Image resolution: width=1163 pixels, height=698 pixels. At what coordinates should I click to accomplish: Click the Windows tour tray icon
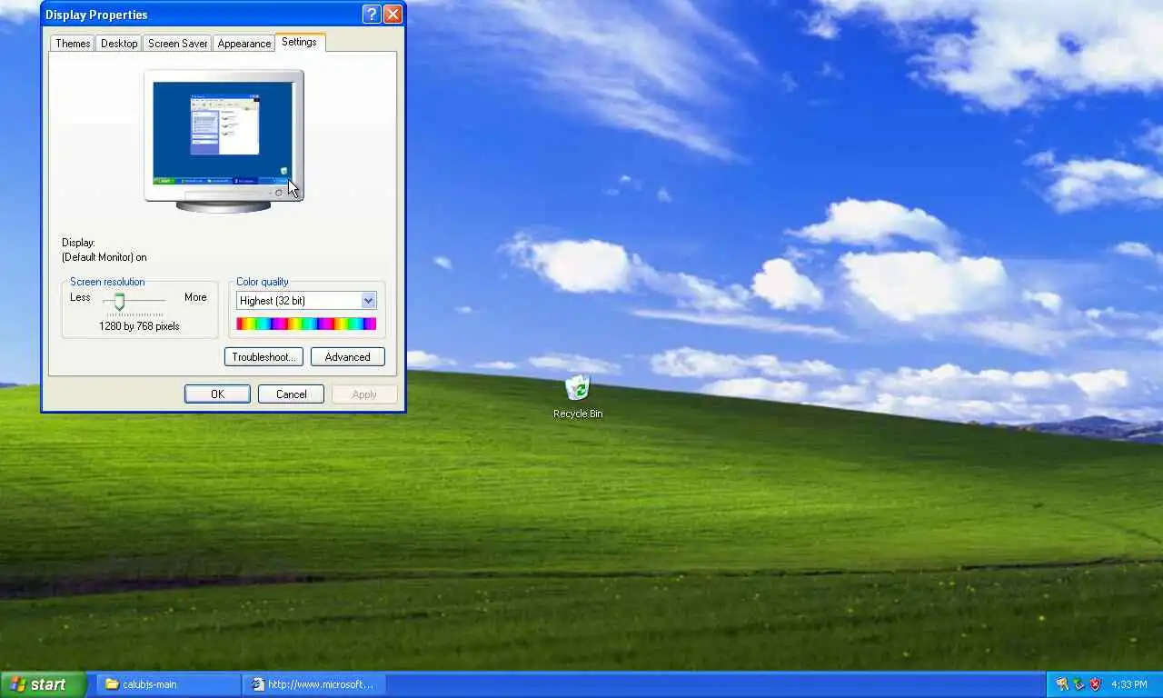(1061, 684)
